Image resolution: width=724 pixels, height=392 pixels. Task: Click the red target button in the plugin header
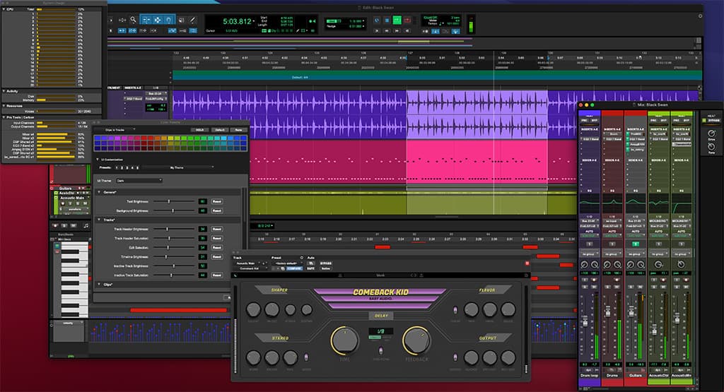527,263
